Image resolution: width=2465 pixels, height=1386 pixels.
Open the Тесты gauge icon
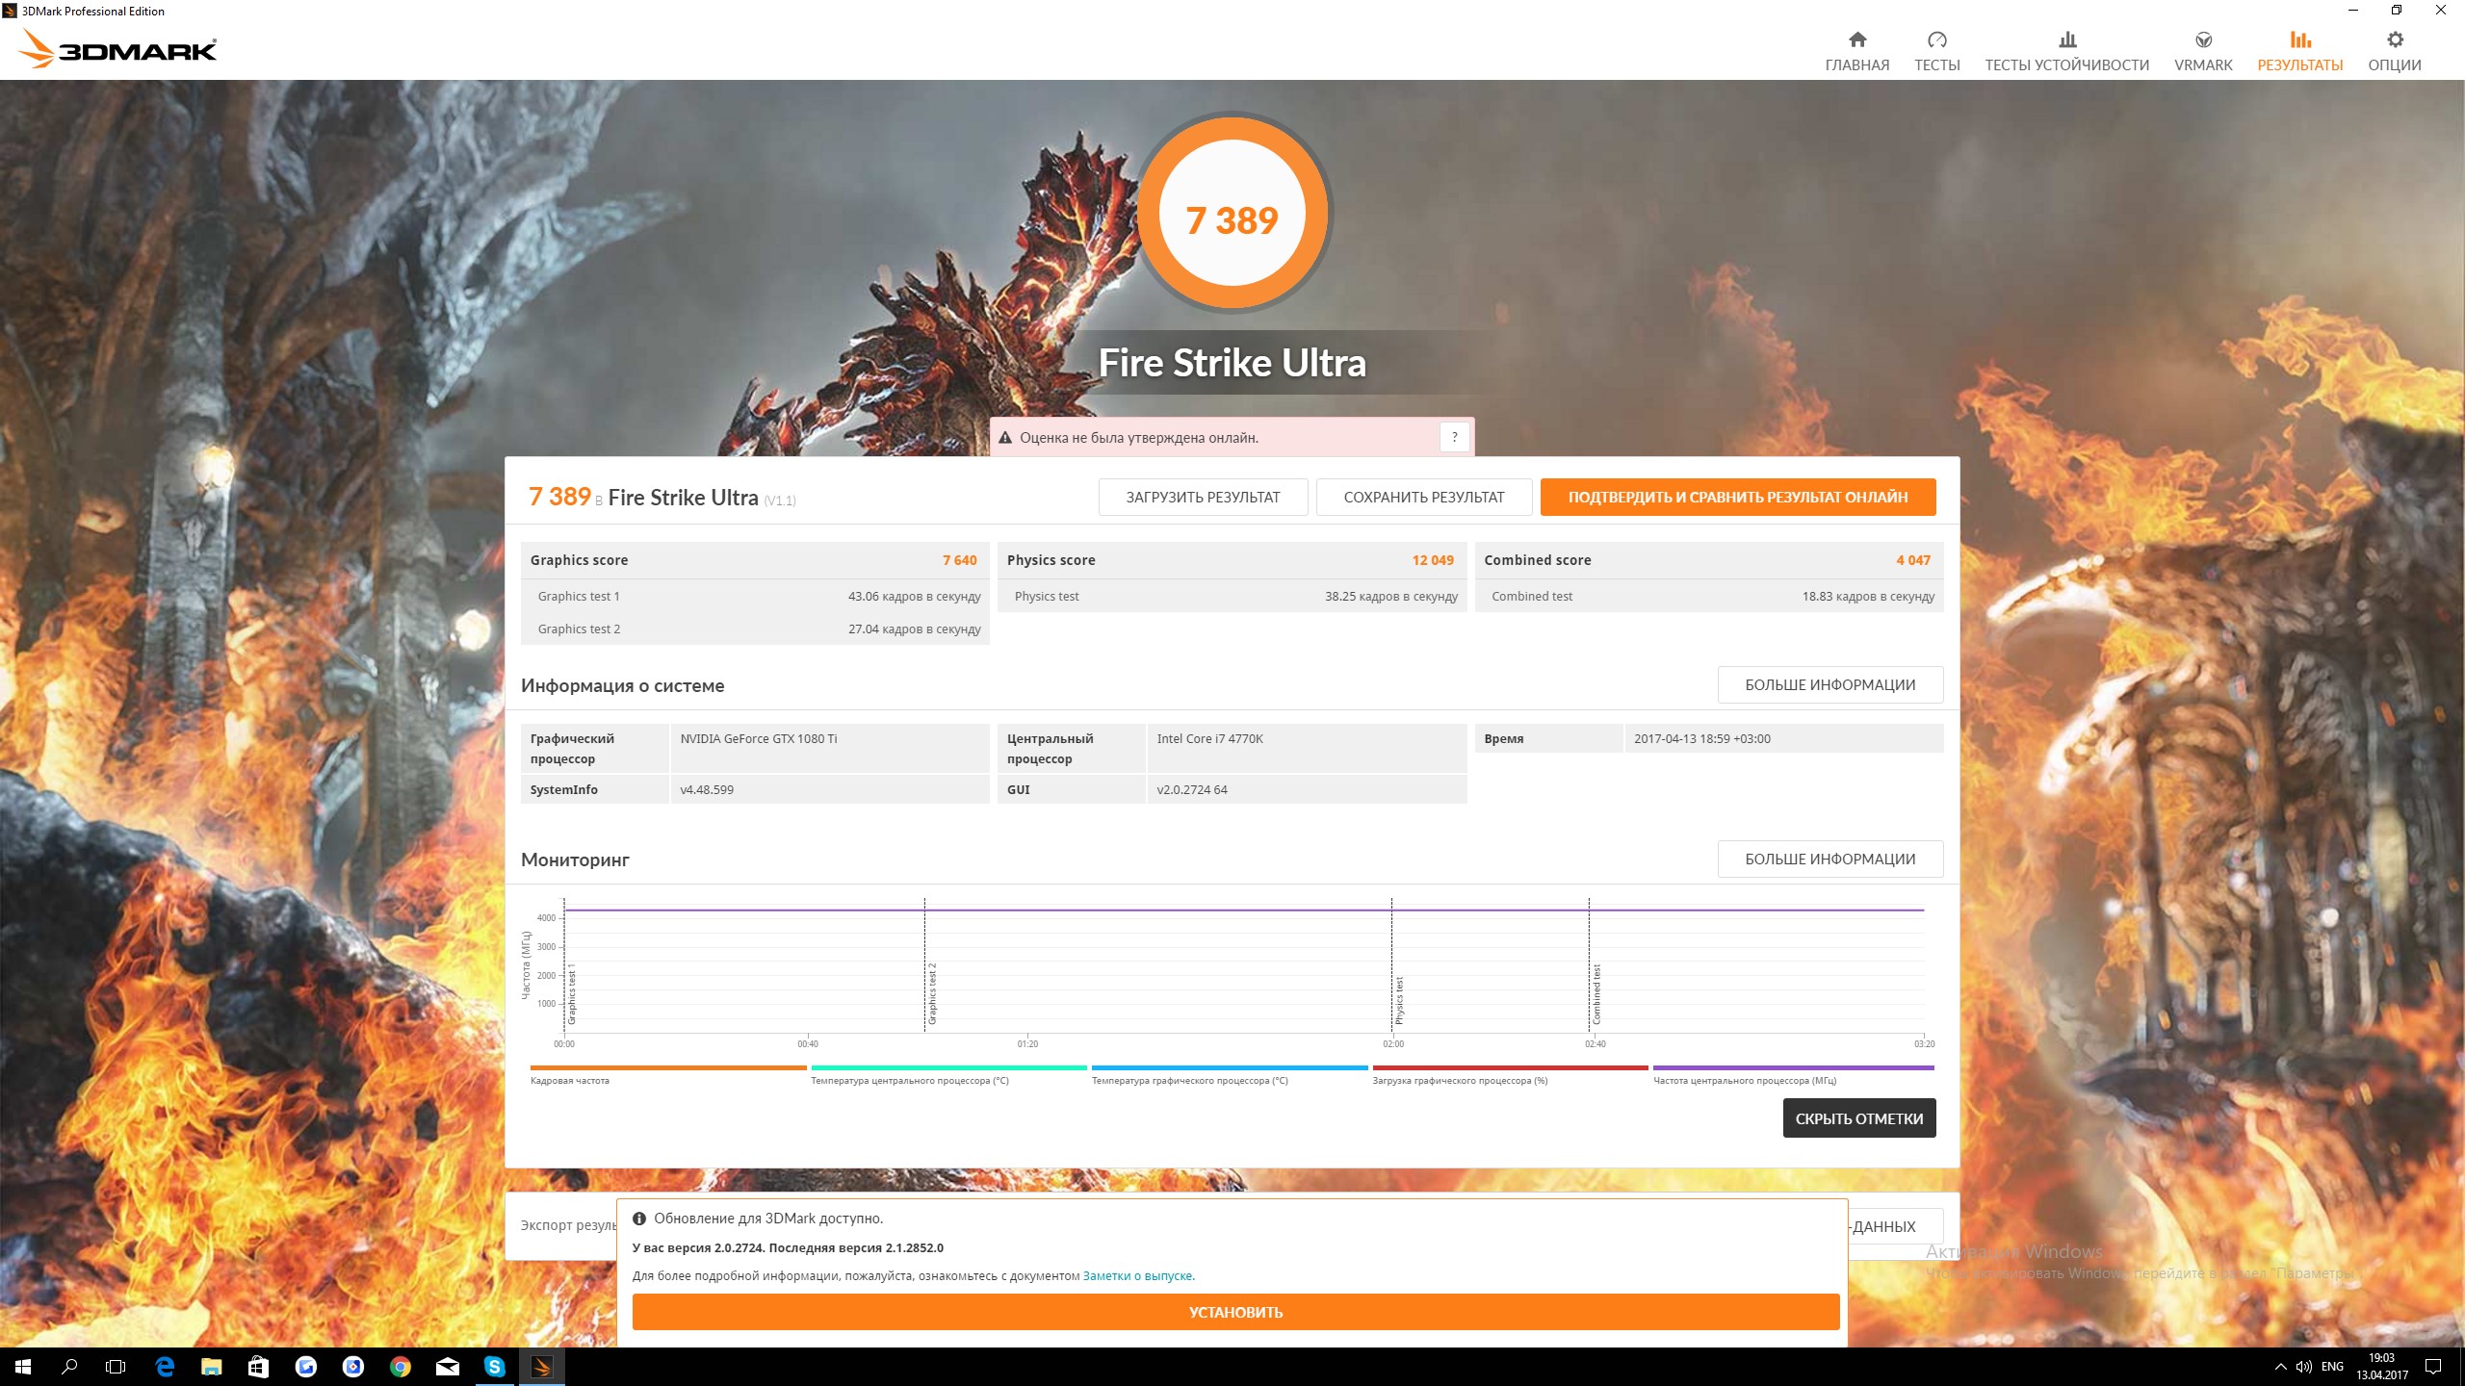click(1936, 40)
